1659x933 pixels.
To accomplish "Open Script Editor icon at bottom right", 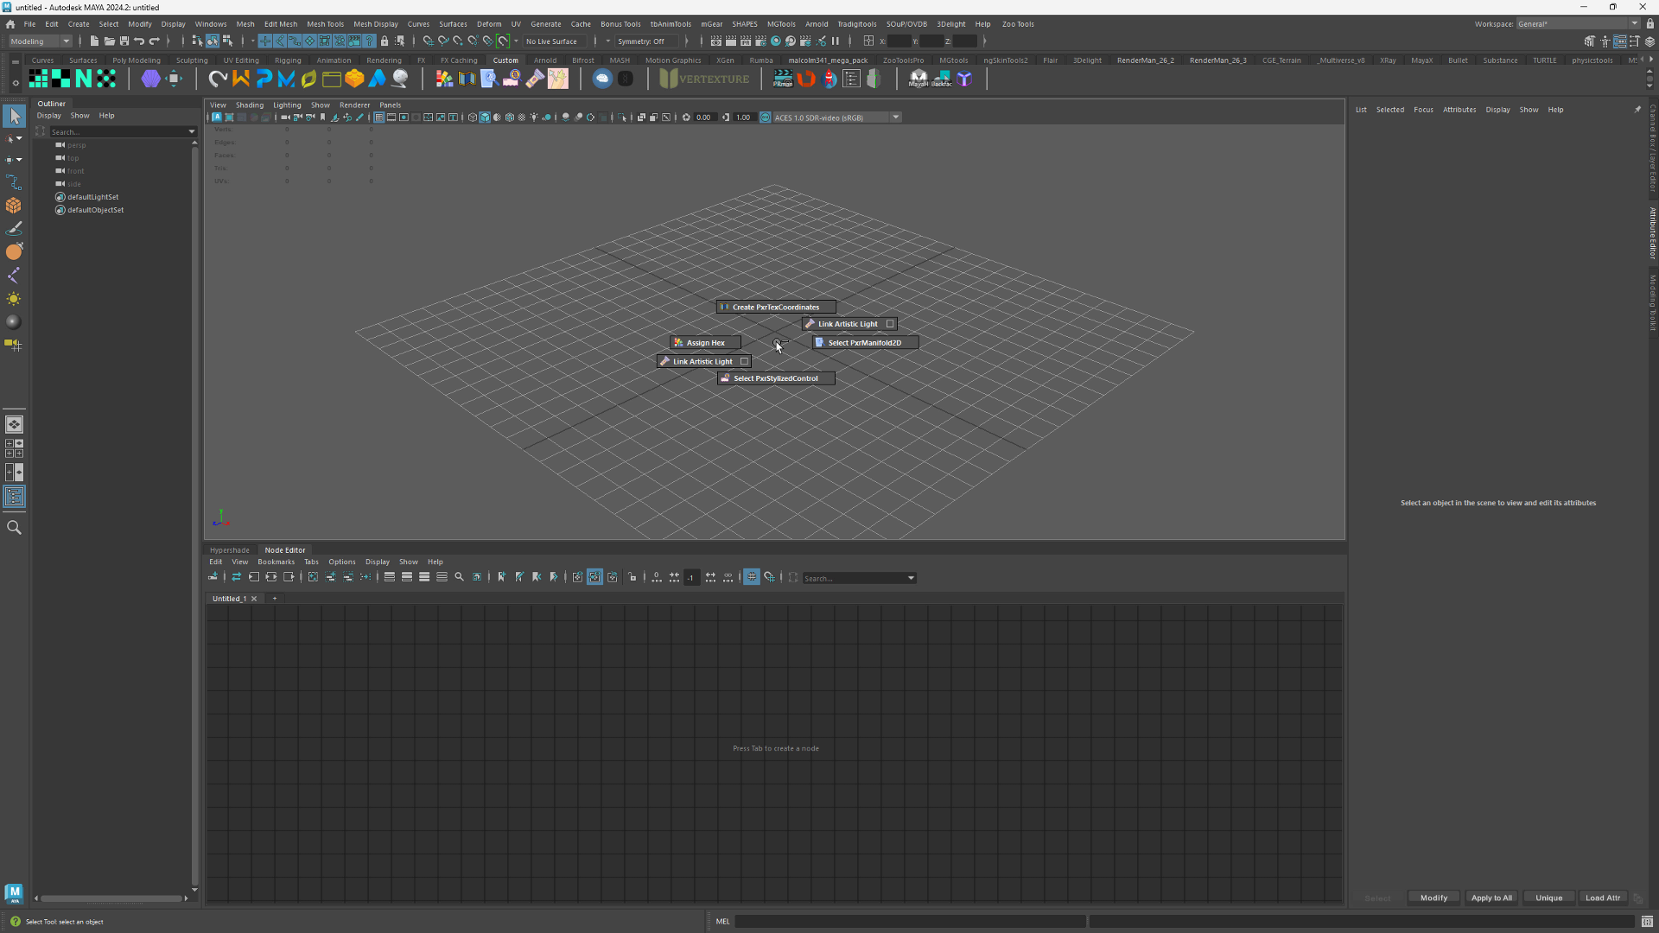I will 1647,922.
